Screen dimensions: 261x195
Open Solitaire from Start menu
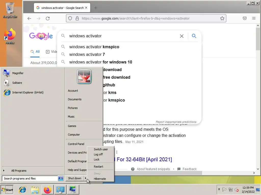(x=32, y=83)
